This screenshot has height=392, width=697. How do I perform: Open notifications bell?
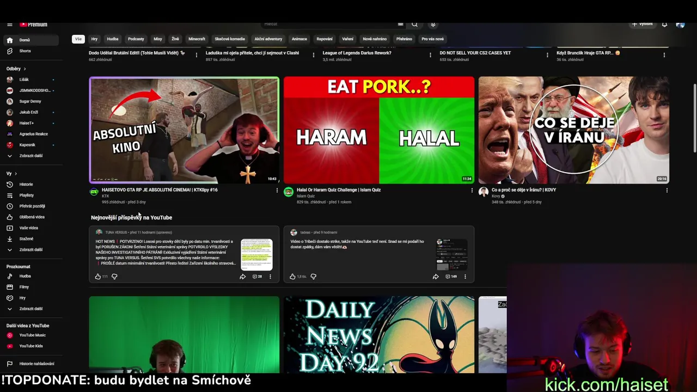pos(664,24)
